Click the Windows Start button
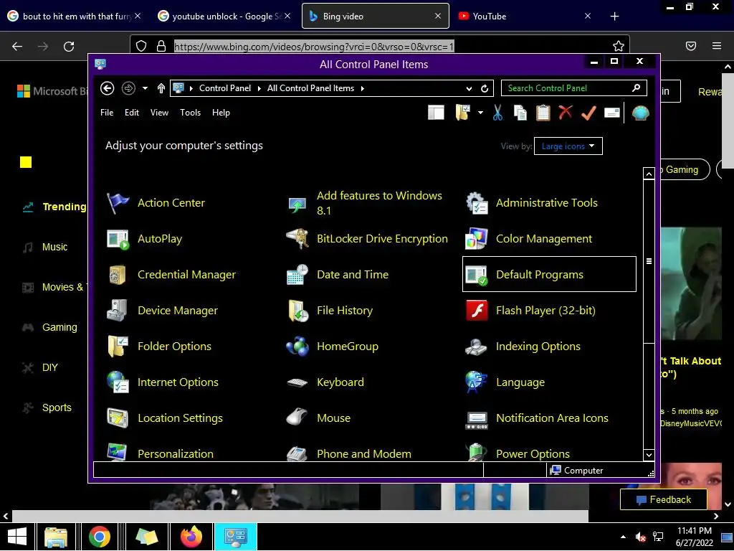Viewport: 734px width, 551px height. click(x=17, y=537)
